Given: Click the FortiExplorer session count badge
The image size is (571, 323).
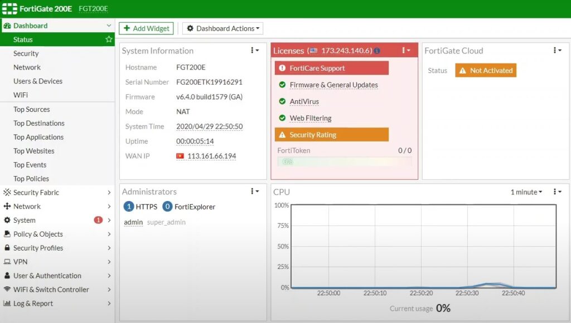Looking at the screenshot, I should 167,207.
